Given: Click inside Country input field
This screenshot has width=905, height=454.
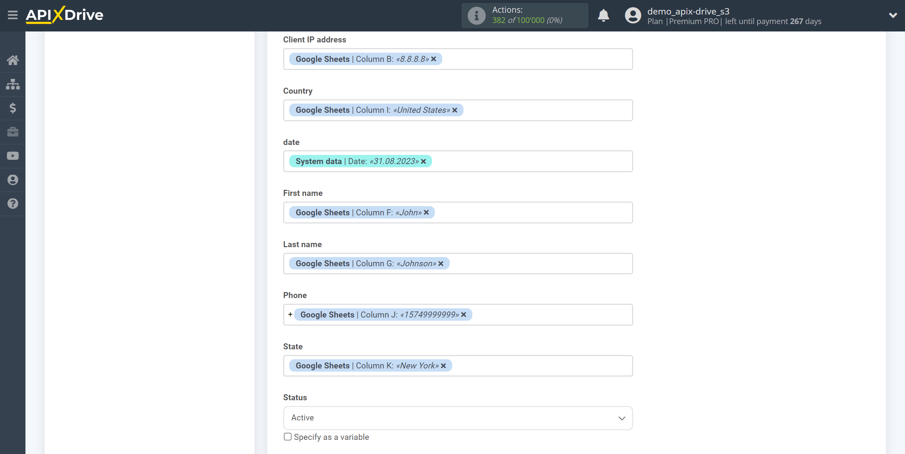Looking at the screenshot, I should 458,110.
